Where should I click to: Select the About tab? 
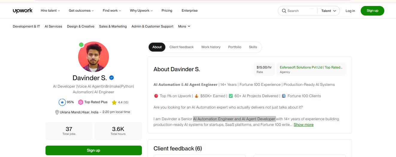pos(157,47)
